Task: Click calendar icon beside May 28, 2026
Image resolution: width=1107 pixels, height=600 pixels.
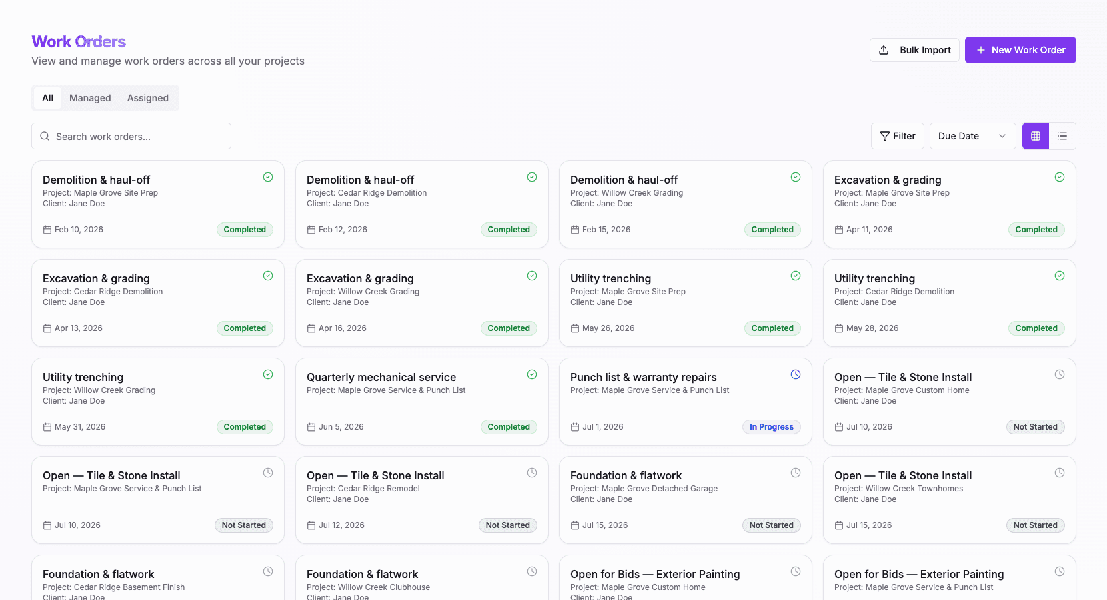Action: (x=839, y=328)
